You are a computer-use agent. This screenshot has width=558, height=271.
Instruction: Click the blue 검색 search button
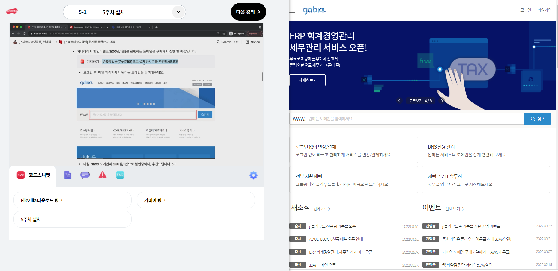click(538, 119)
